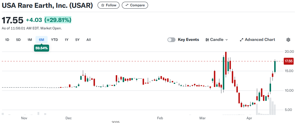
Task: Click the Mar x-axis label
Action: click(x=203, y=118)
